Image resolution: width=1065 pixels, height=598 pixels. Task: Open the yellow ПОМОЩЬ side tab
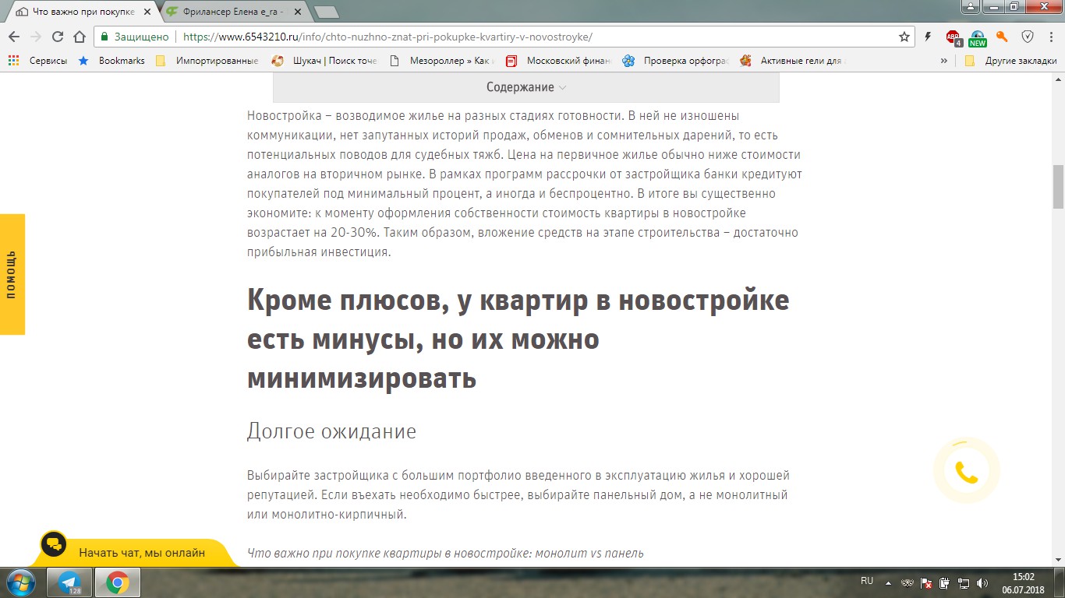12,274
